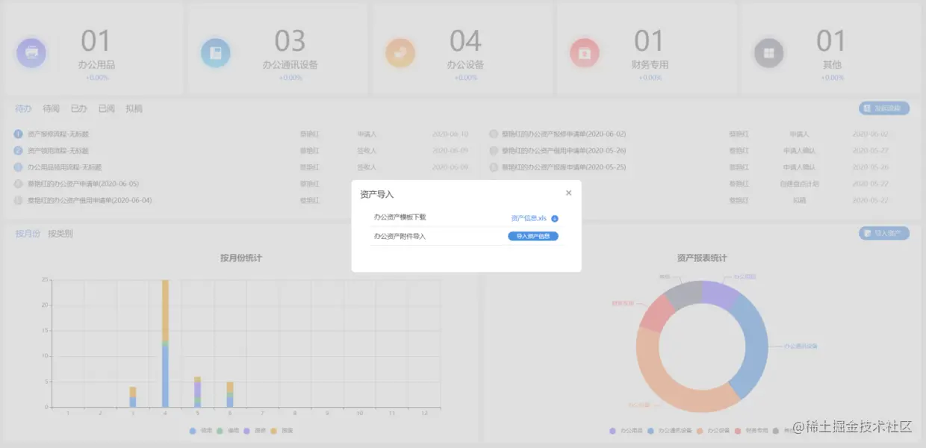The image size is (926, 448).
Task: Click the 其他 gray grid icon
Action: click(769, 53)
